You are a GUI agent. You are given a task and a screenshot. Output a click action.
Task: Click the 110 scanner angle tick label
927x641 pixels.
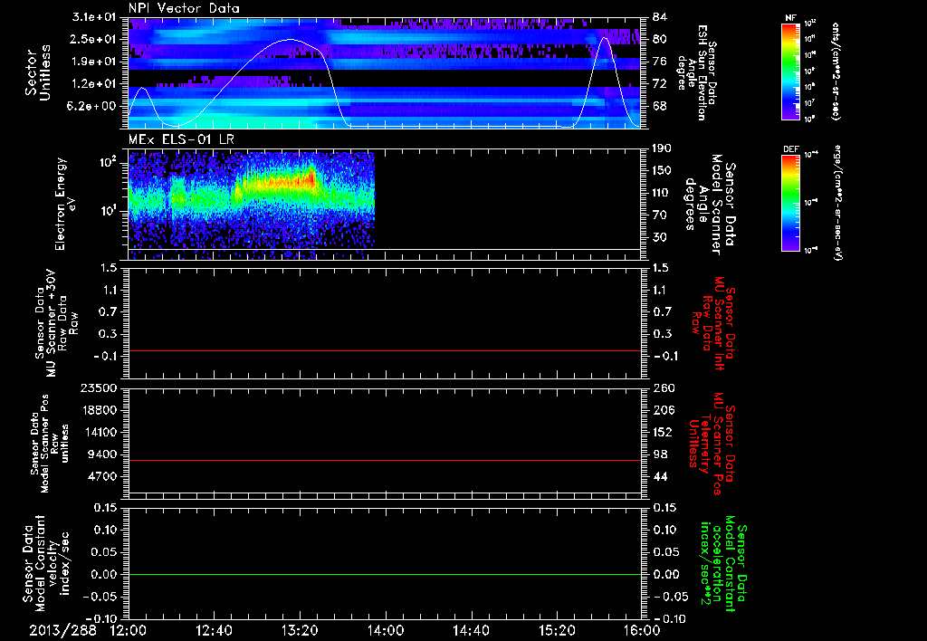tap(662, 193)
